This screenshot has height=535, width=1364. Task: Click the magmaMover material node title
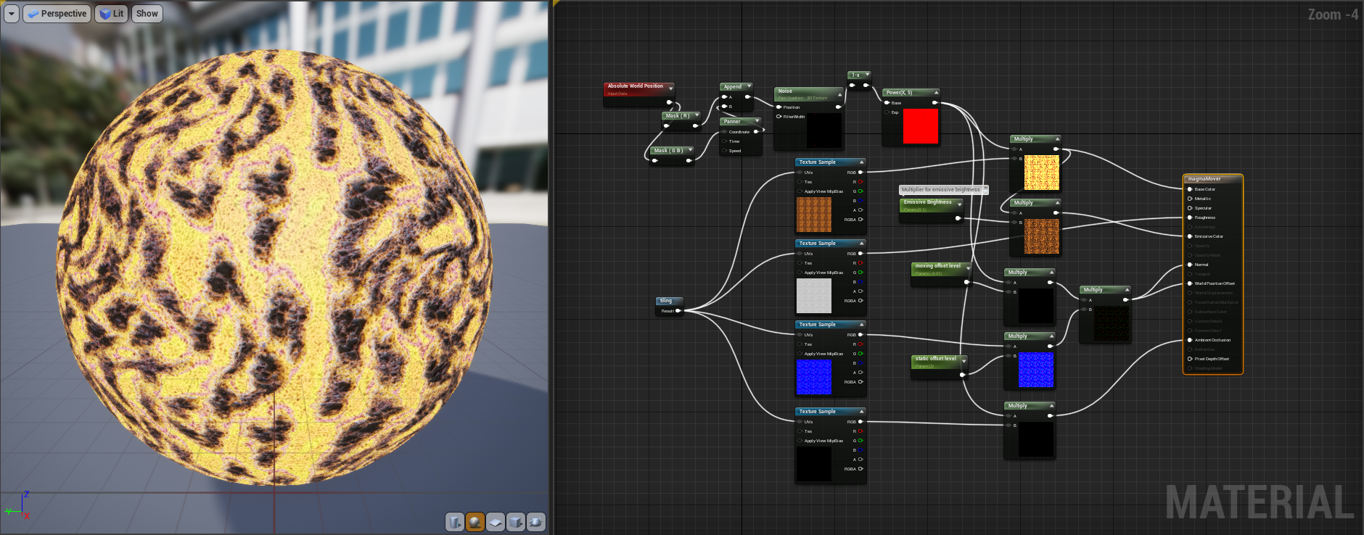pyautogui.click(x=1204, y=179)
